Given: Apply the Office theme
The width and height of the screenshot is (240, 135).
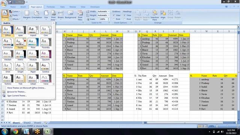Looking at the screenshot, I should point(8,31).
